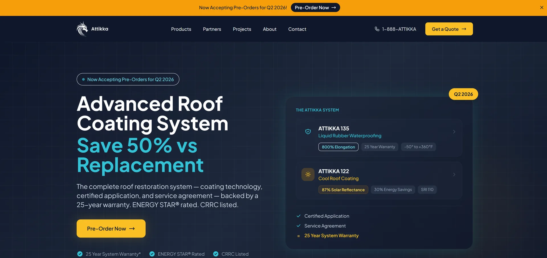
Task: Click the Certified Application text
Action: click(327, 216)
